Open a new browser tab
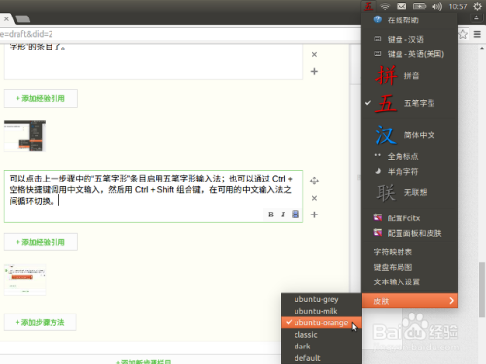Image resolution: width=486 pixels, height=364 pixels. click(x=22, y=19)
